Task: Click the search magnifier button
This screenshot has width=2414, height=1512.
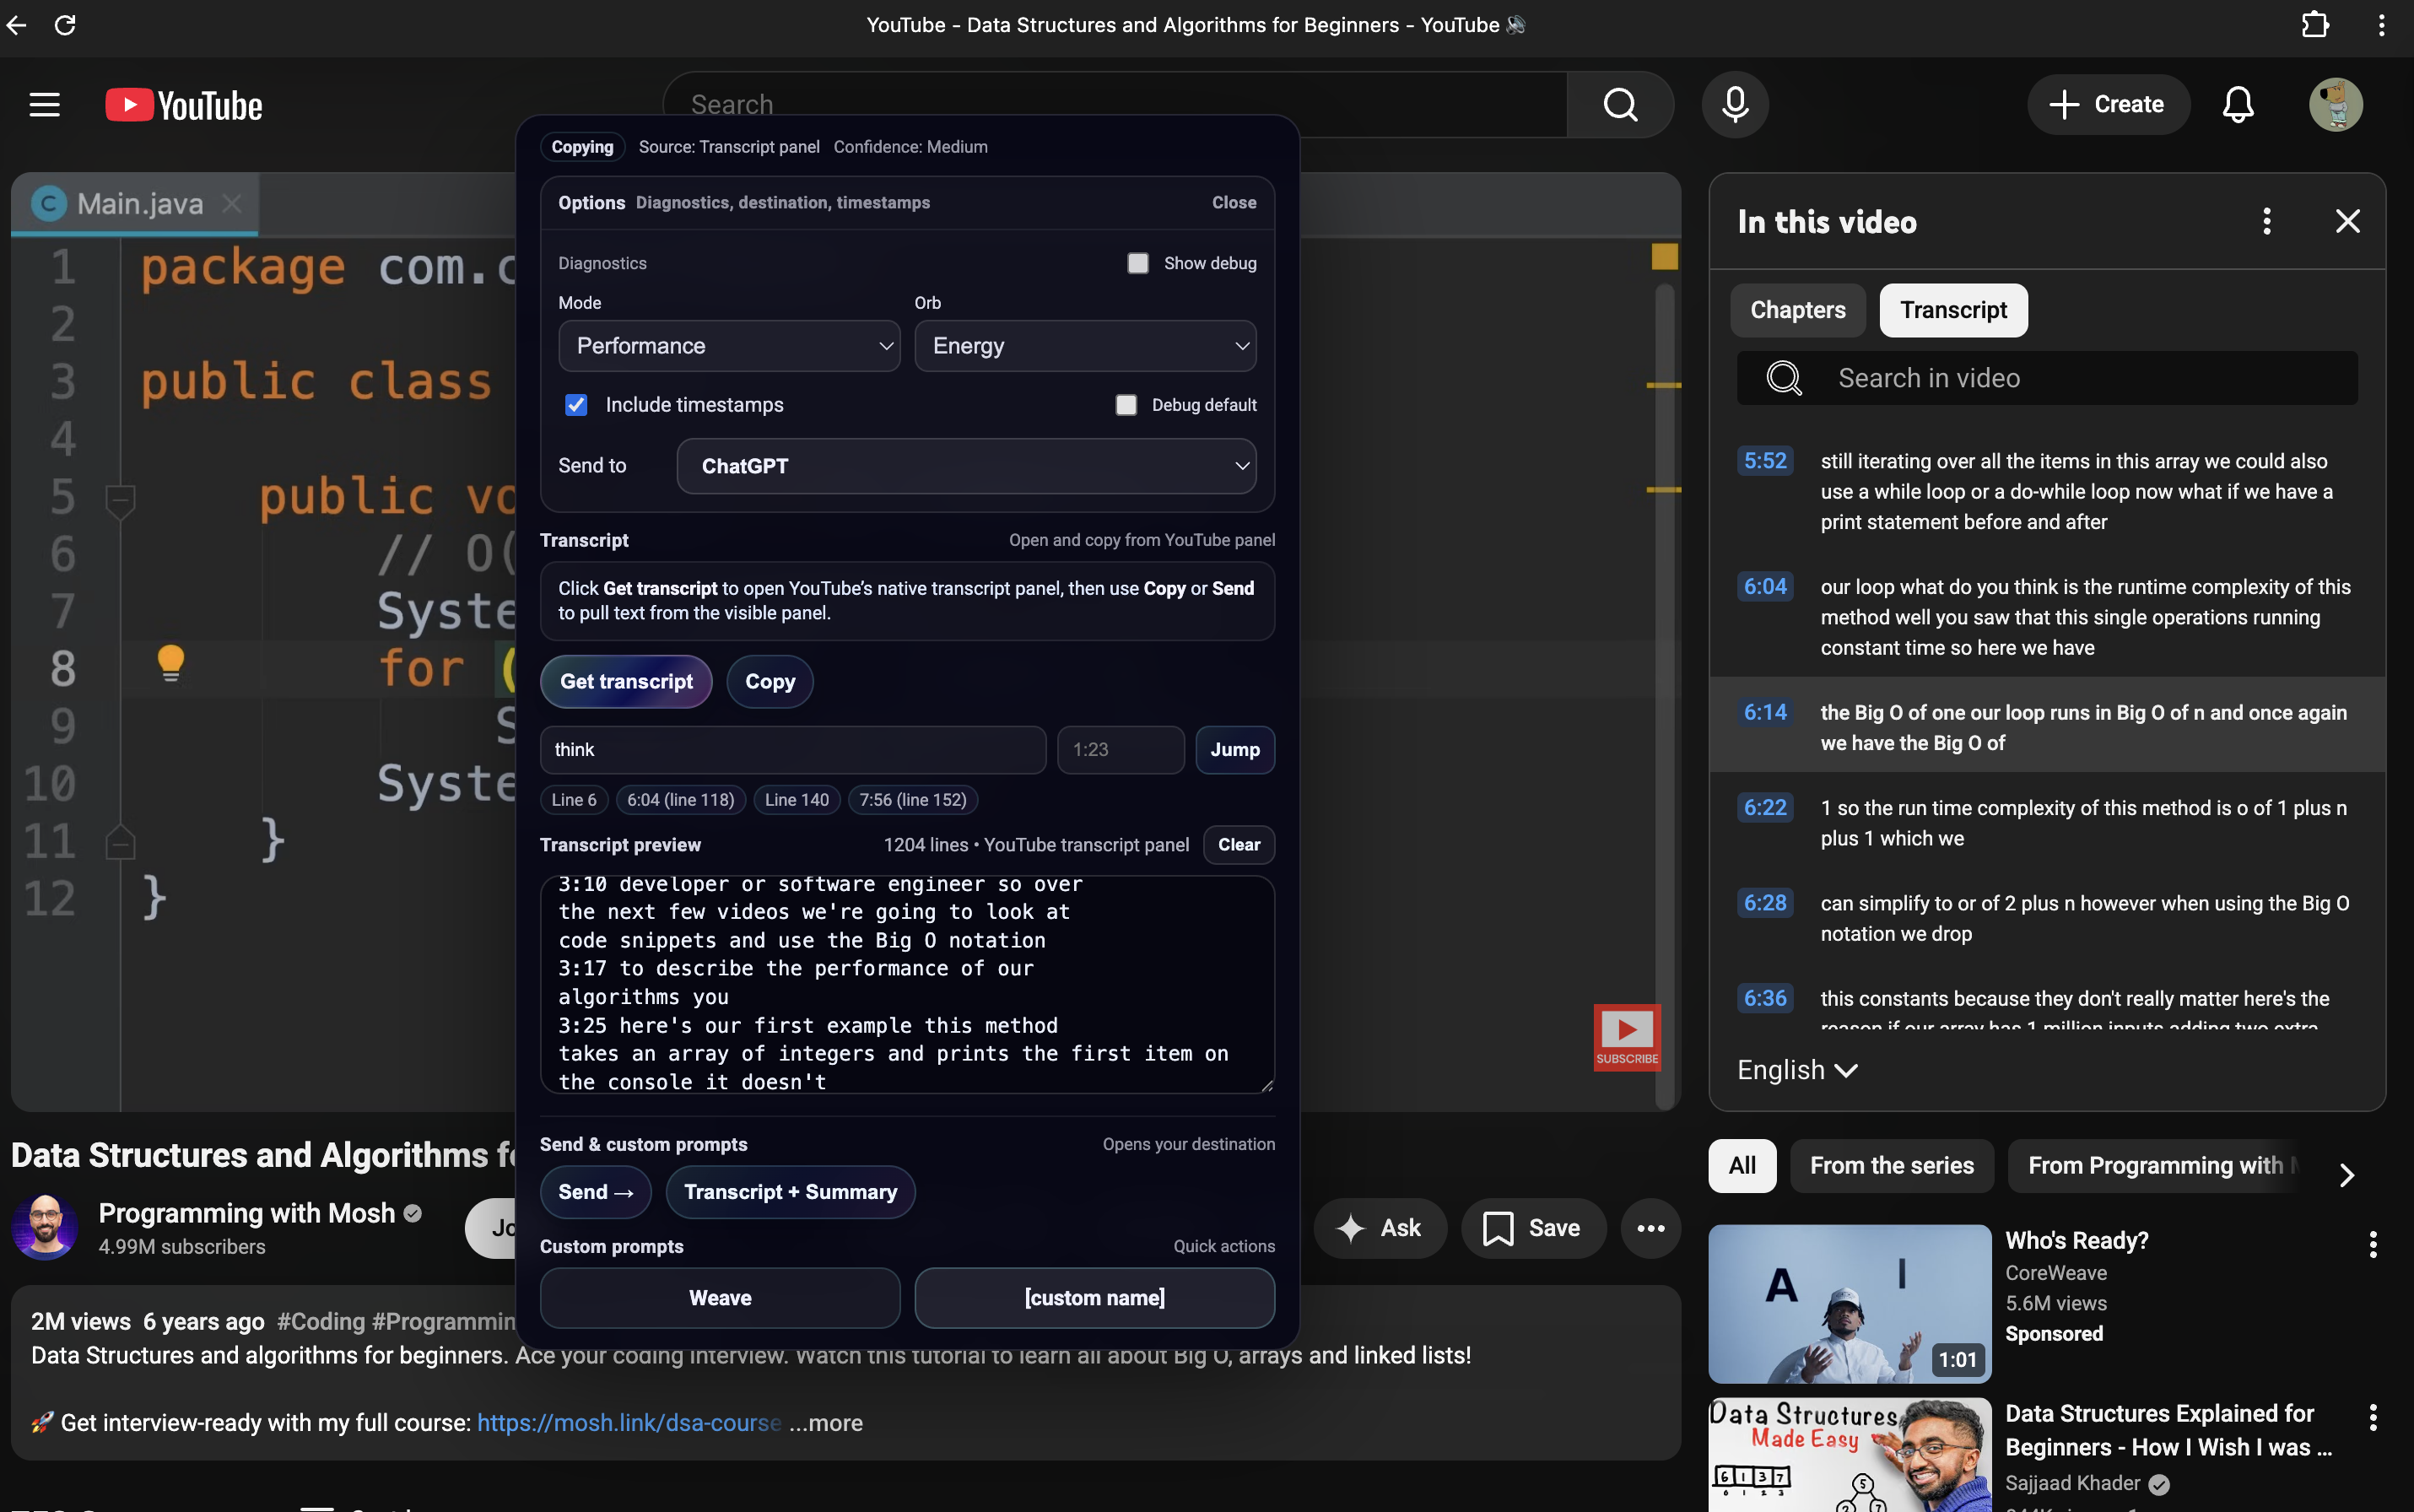Action: [x=1620, y=105]
